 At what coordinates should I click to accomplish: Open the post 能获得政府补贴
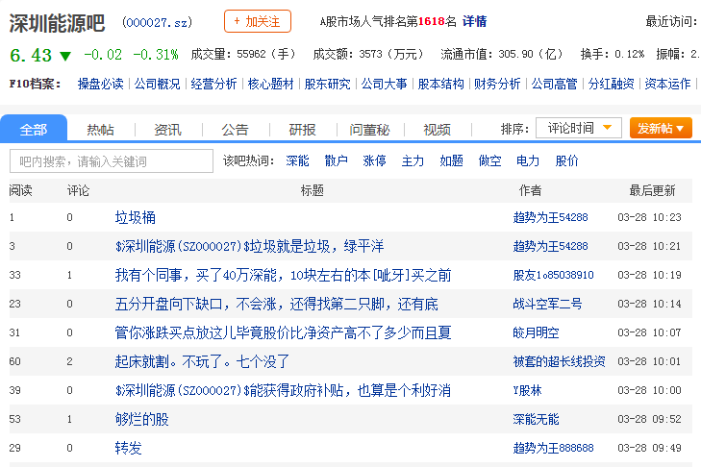click(283, 390)
